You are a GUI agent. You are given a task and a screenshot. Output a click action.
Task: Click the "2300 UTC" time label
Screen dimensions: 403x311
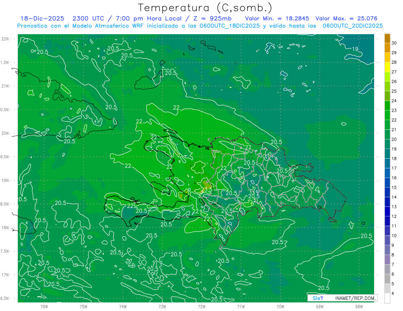[88, 18]
